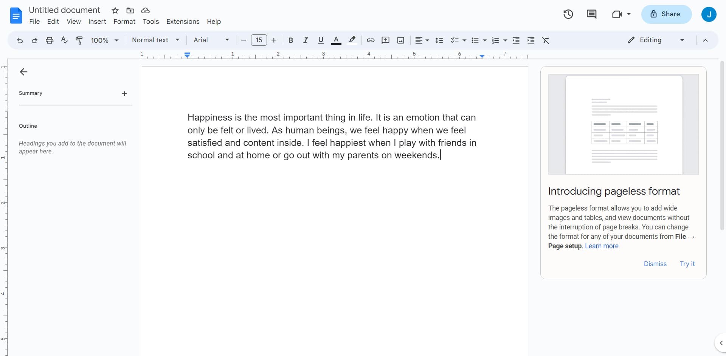
Task: Toggle Italic formatting
Action: 306,40
